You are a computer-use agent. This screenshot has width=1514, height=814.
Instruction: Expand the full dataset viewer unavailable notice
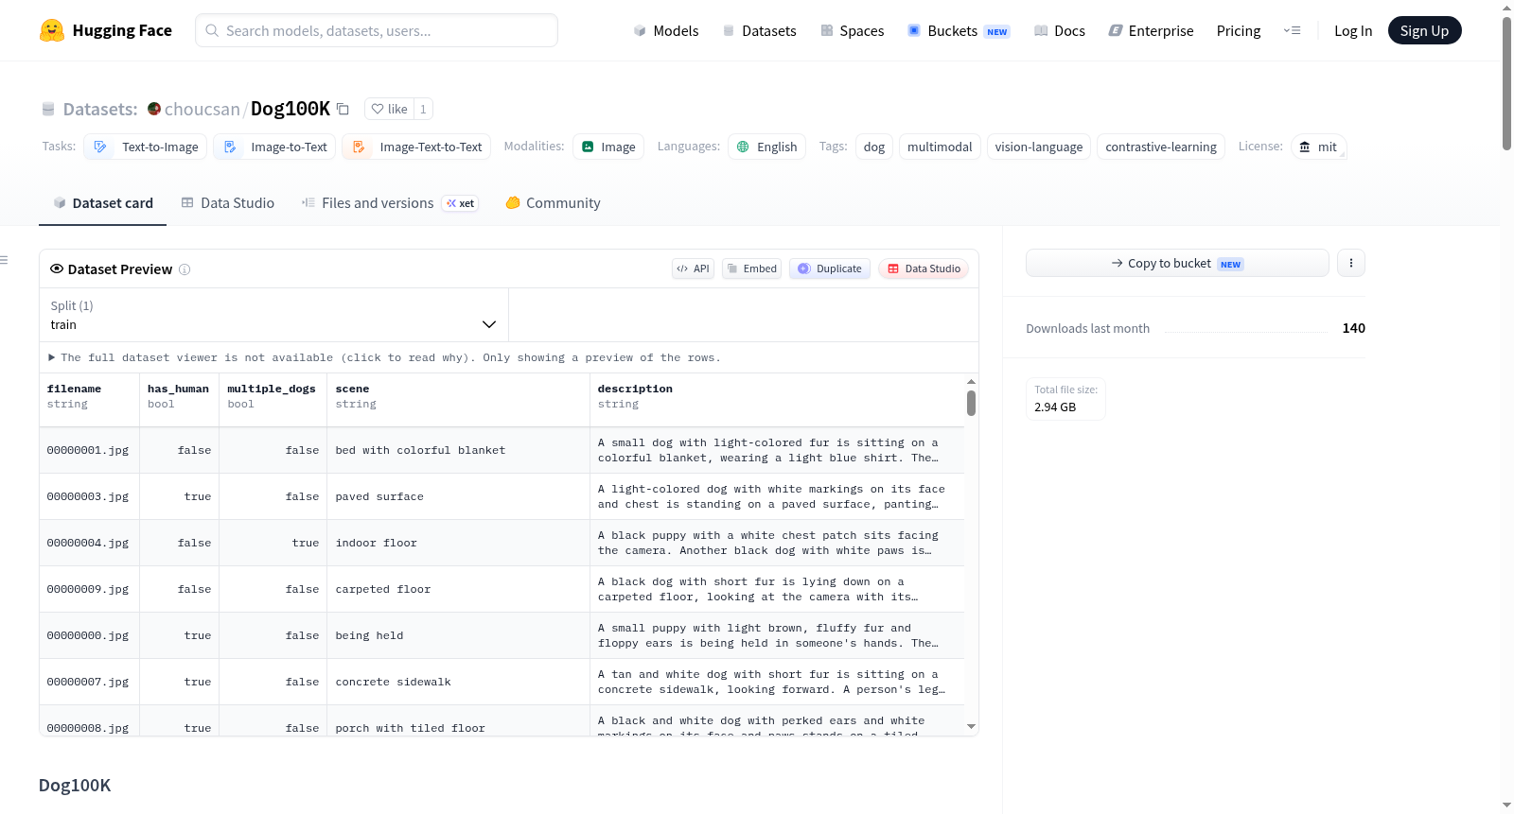pyautogui.click(x=384, y=357)
